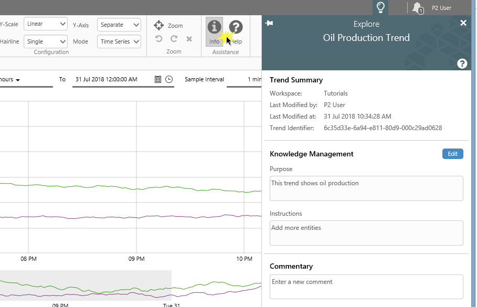477x307 pixels.
Task: Open the Explore panel help icon
Action: coord(462,63)
